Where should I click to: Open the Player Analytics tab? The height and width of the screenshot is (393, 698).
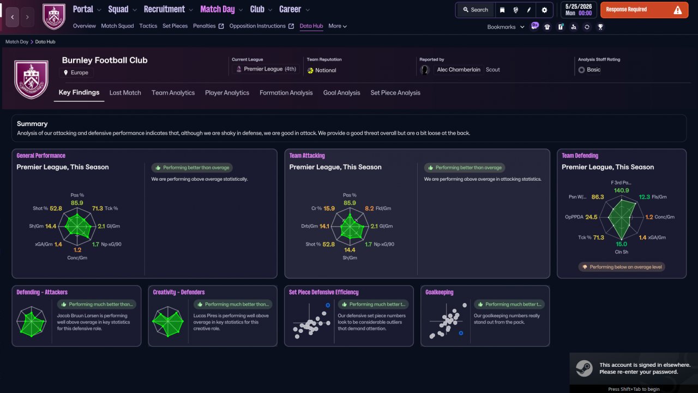tap(227, 93)
